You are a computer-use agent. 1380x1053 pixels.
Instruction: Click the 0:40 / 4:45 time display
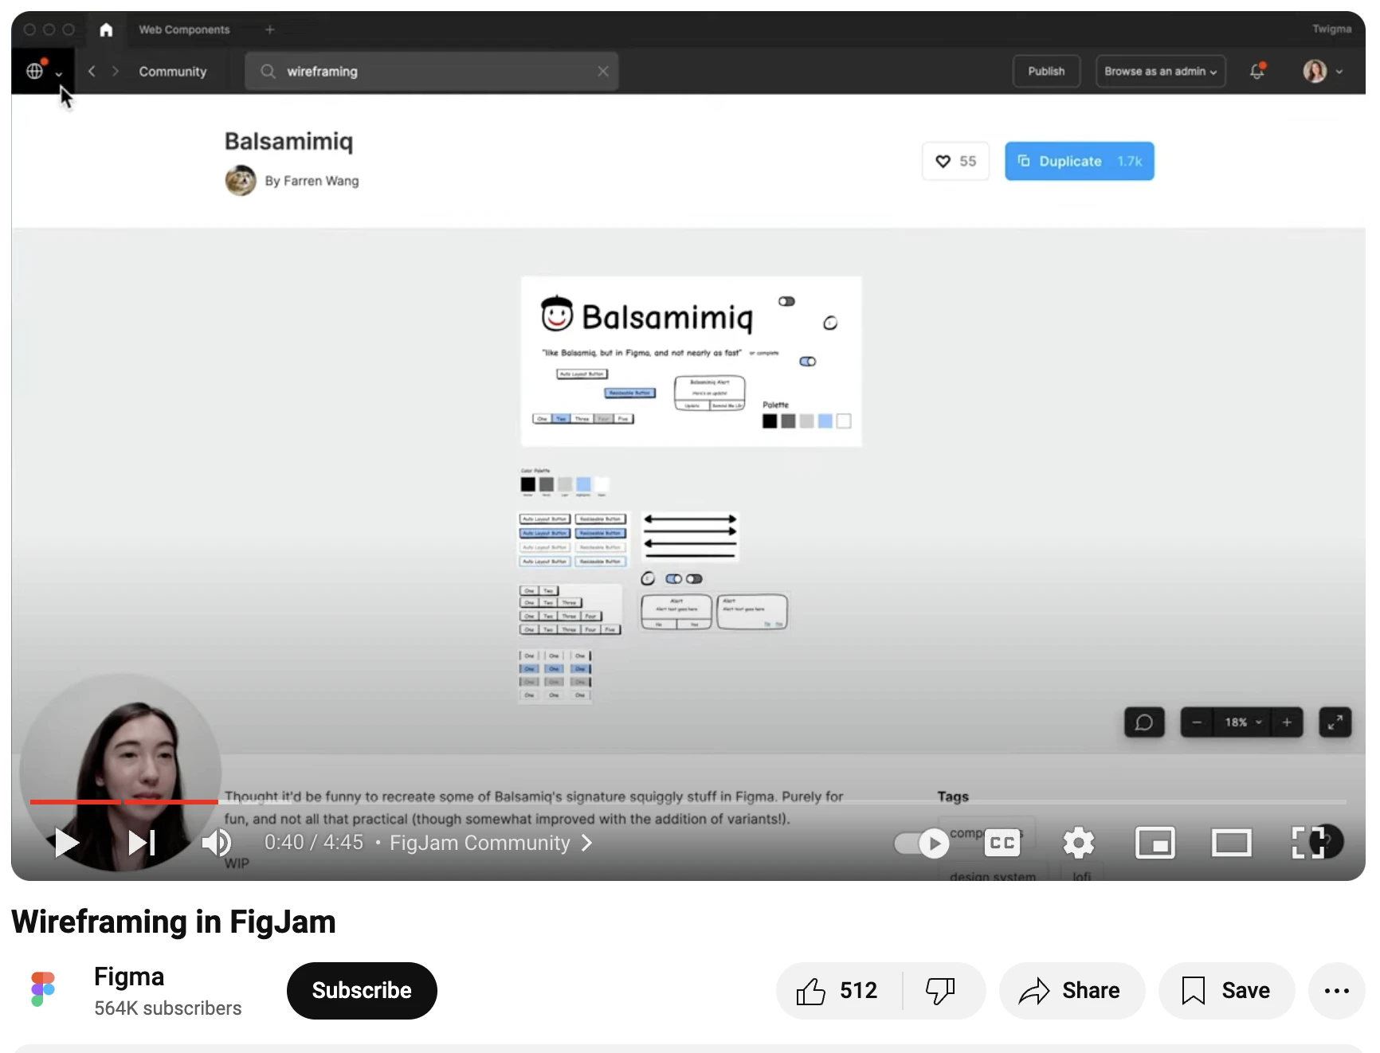(314, 843)
